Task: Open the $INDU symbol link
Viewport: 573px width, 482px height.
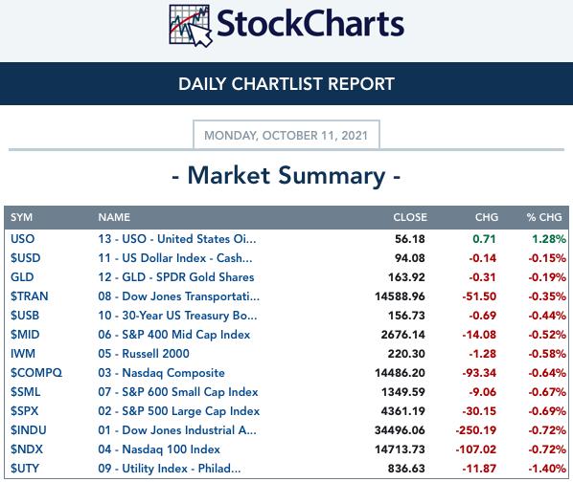Action: pyautogui.click(x=29, y=430)
